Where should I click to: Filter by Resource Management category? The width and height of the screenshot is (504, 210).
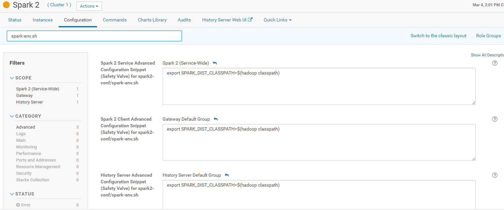click(x=38, y=166)
